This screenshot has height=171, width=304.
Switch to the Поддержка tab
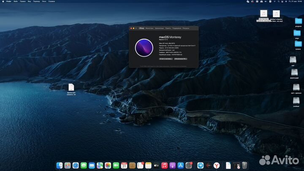(x=176, y=28)
